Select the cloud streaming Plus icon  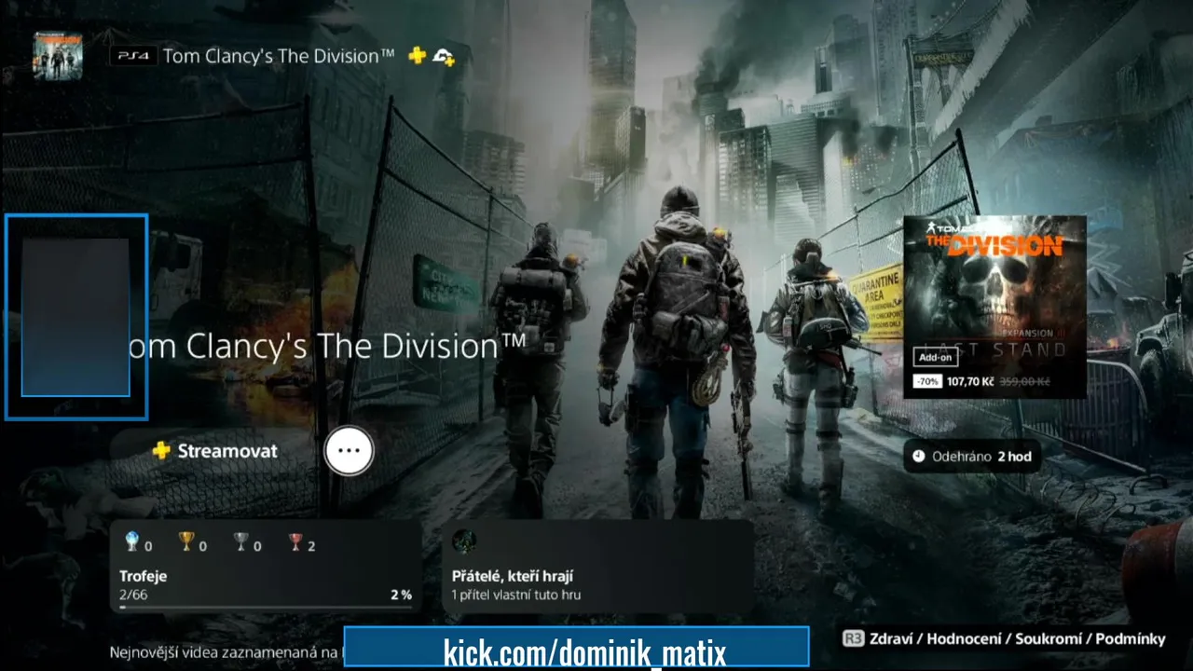pos(444,57)
